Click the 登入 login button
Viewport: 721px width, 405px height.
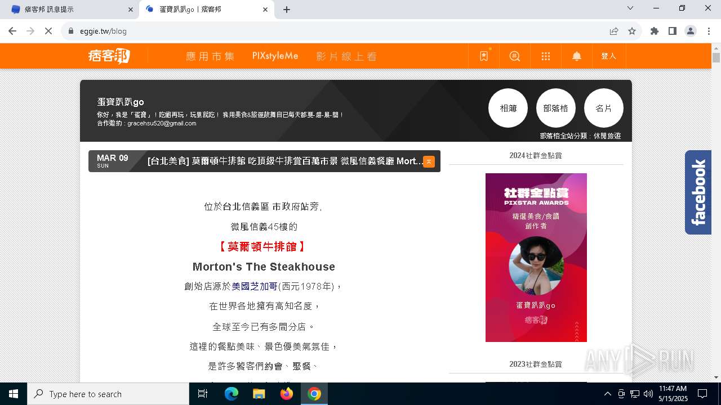click(x=609, y=56)
